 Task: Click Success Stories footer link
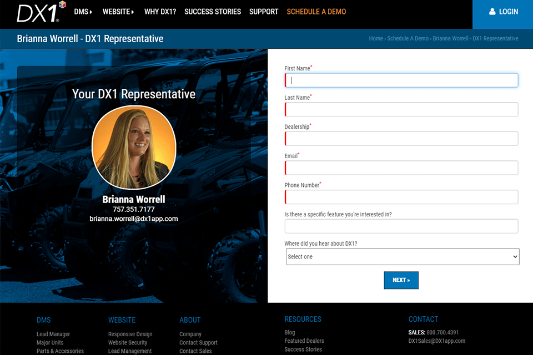point(303,349)
